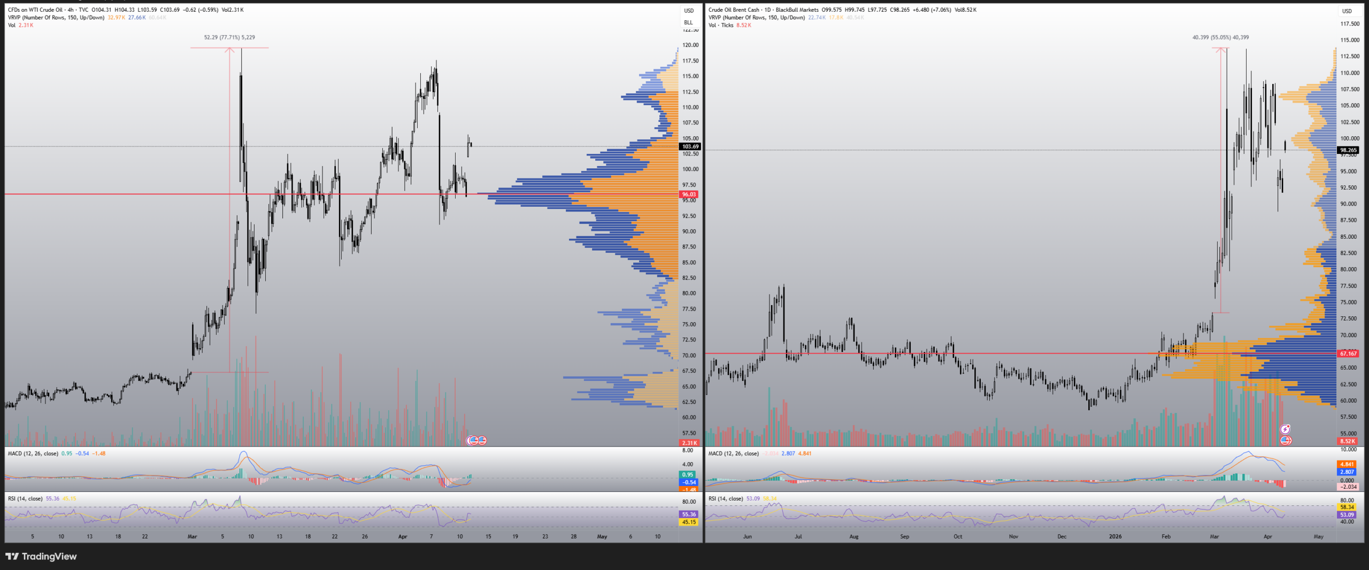The height and width of the screenshot is (570, 1369).
Task: Select the VRVP indicator legend on WTI chart
Action: [56, 18]
